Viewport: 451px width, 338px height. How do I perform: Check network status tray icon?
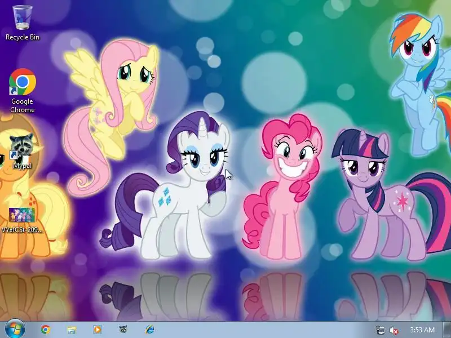click(380, 330)
